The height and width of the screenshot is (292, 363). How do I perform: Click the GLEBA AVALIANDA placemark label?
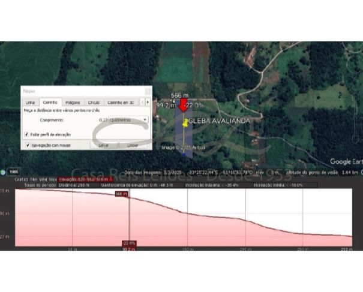click(x=219, y=121)
